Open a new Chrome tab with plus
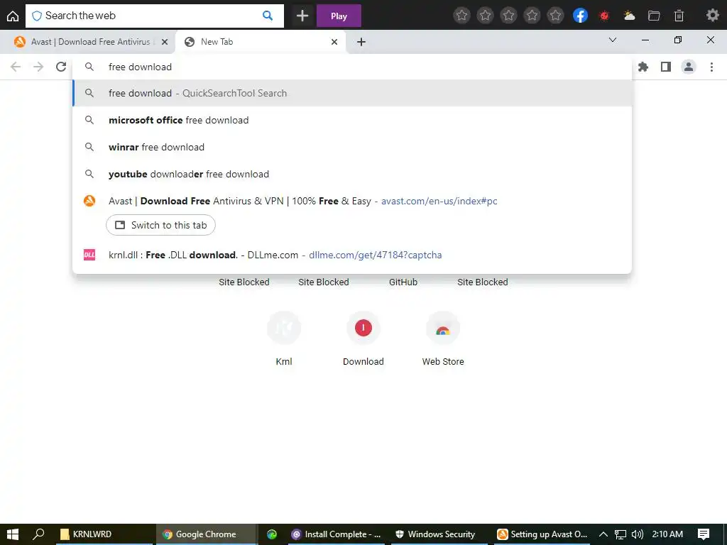 (x=361, y=42)
